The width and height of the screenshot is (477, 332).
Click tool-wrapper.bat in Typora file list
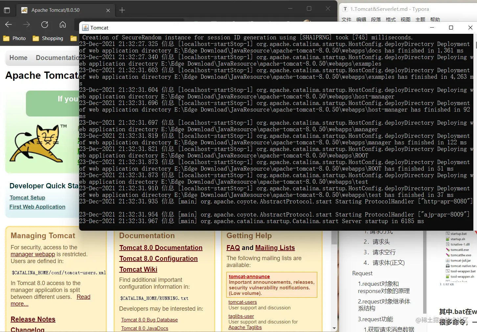[x=461, y=271]
